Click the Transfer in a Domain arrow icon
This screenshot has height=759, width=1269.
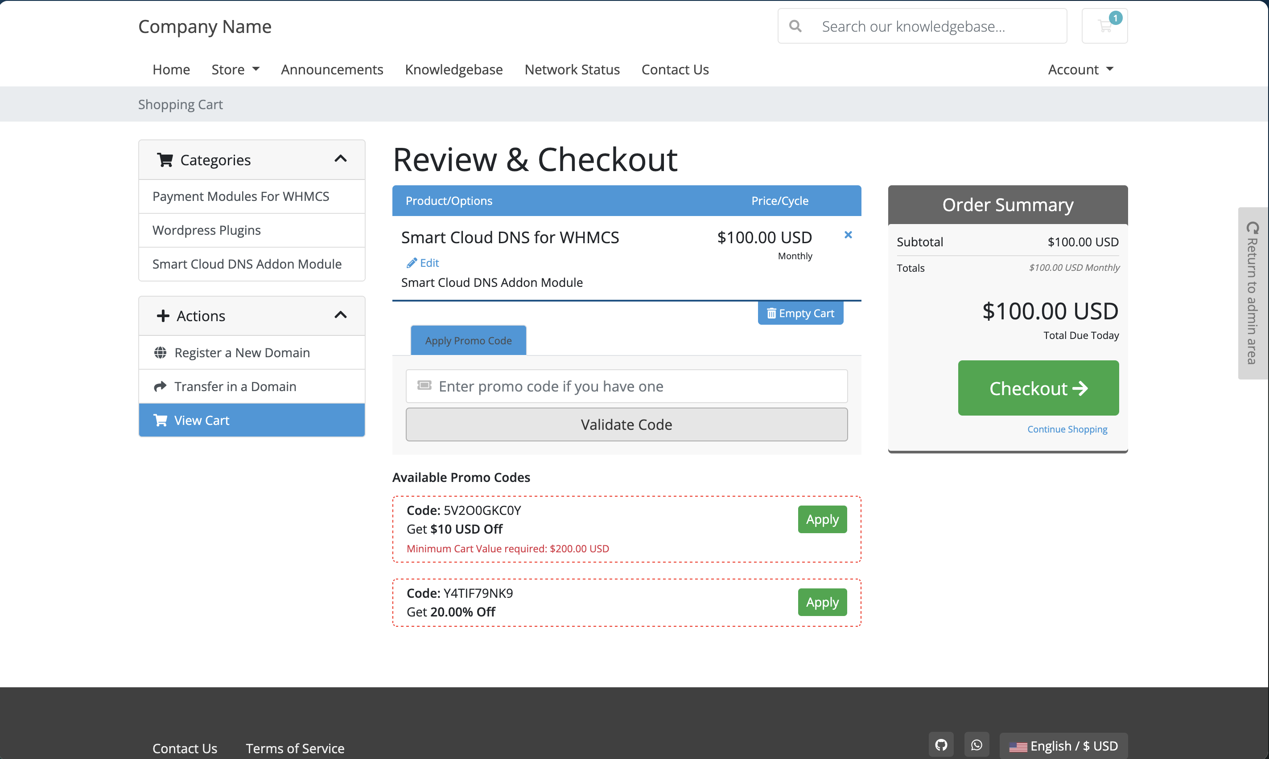coord(160,386)
